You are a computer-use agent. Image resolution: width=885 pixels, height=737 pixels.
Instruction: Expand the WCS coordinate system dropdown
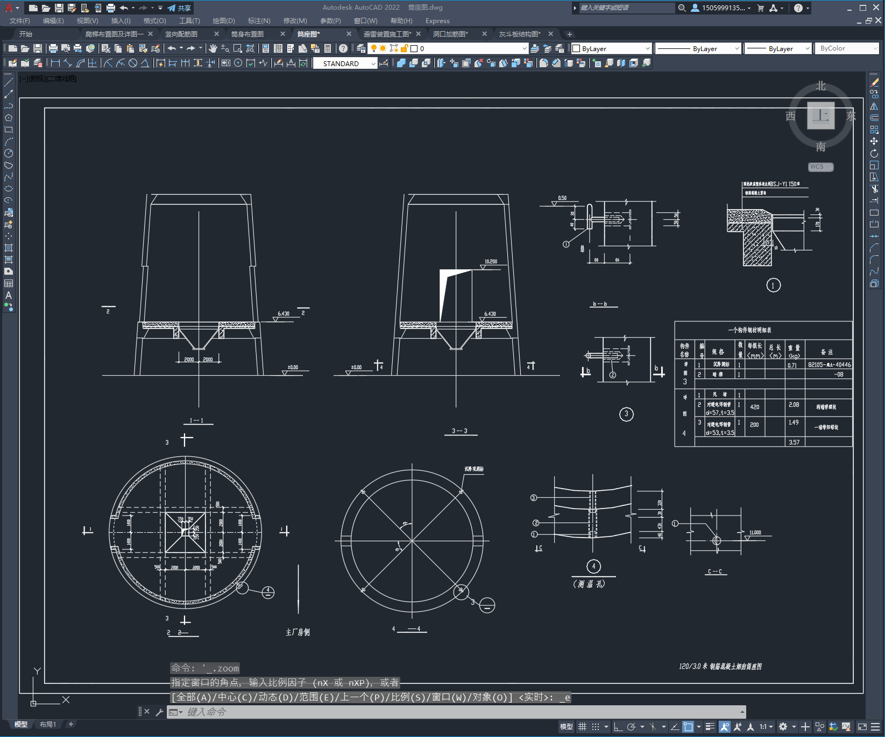tap(820, 167)
